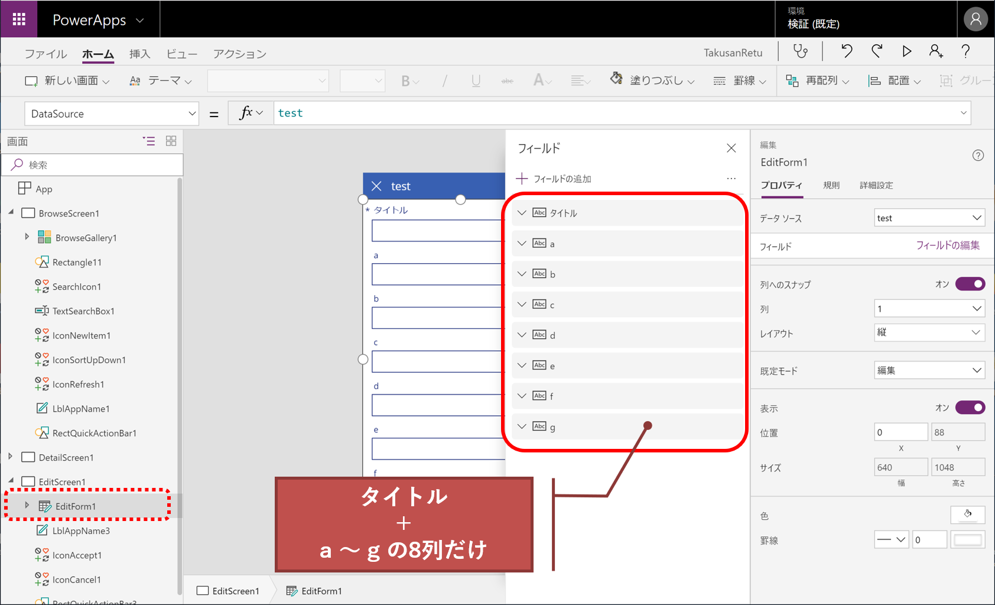Turn off the 列へのスナップ toggle

(971, 284)
